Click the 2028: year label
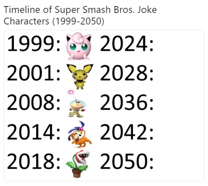This screenshot has width=208, height=186. coord(127,73)
